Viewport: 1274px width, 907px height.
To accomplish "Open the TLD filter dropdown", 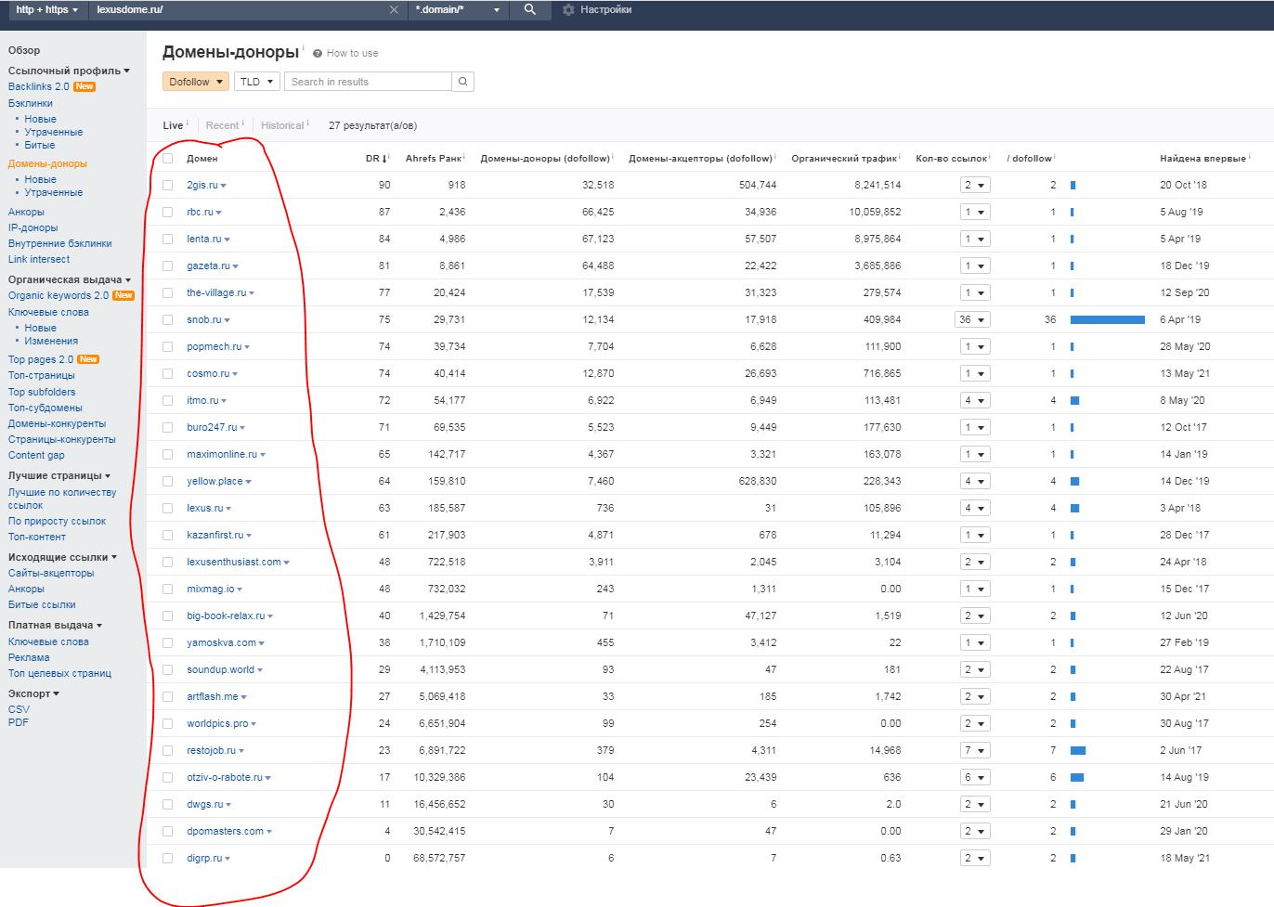I will point(256,82).
